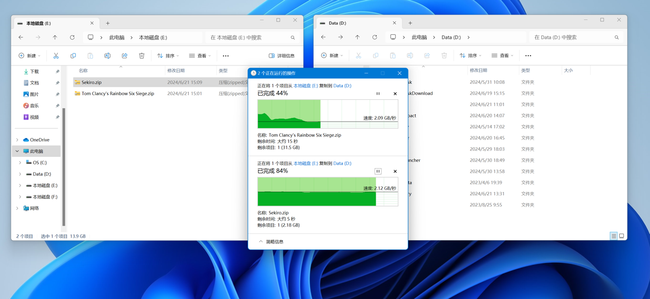
Task: Click 本地磁盘 (E:) link in 44% copy
Action: click(x=306, y=86)
